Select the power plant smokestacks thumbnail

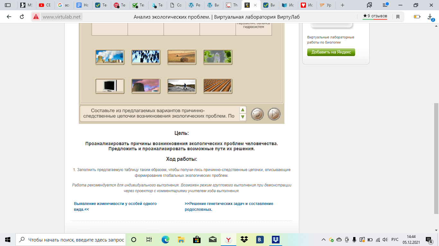coord(110,57)
